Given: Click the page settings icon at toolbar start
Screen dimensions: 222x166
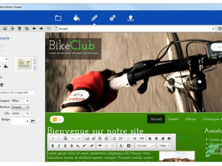Looking at the screenshot, I should coord(5,28).
